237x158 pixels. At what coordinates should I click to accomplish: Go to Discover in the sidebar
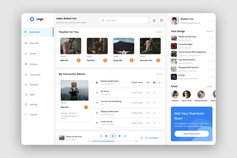[x=32, y=43]
